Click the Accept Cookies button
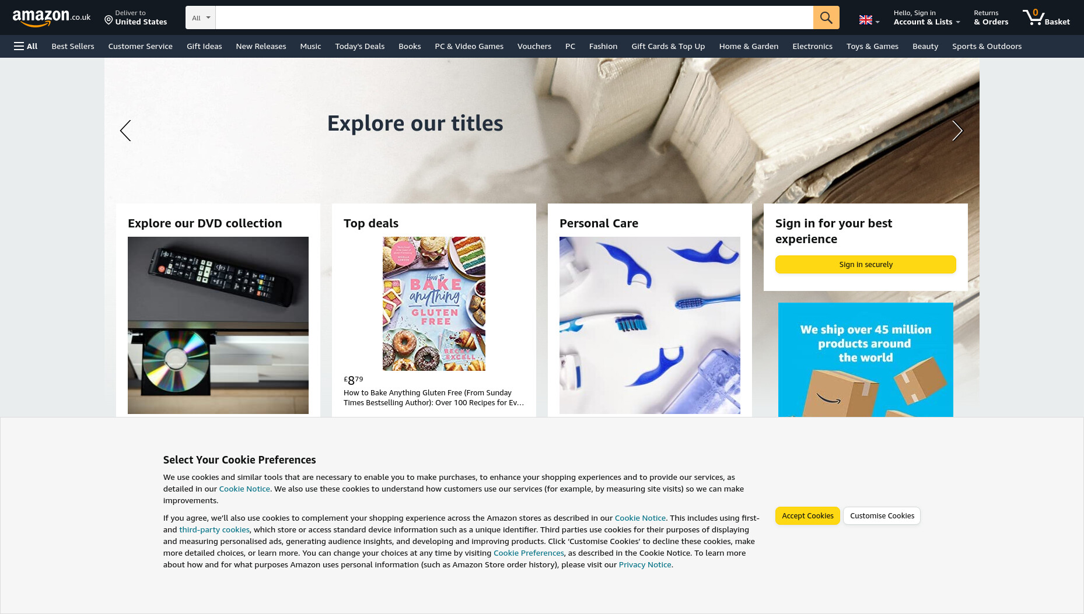1084x614 pixels. click(807, 516)
